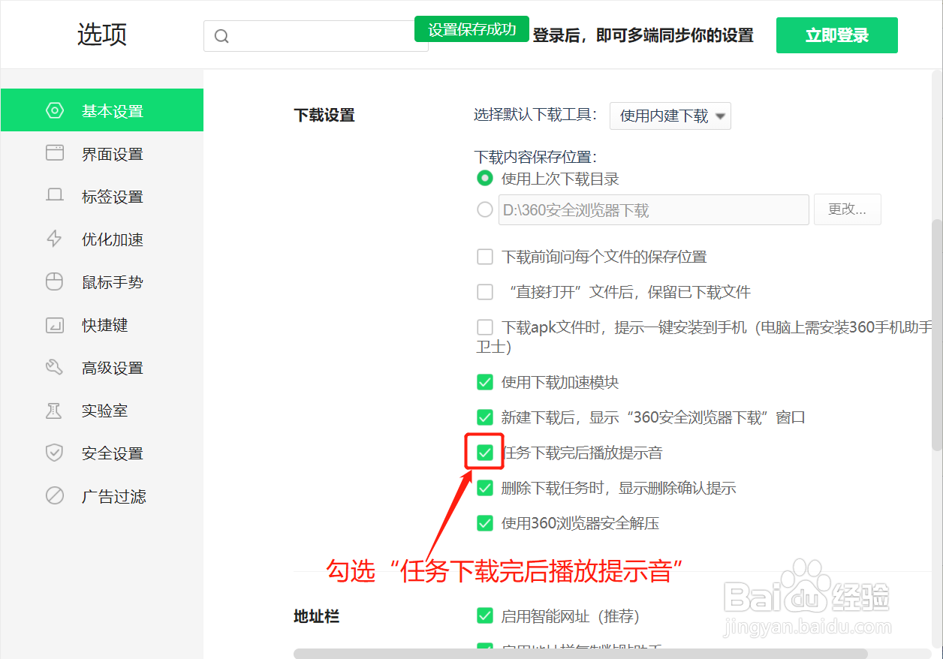Click the 优化加速 lightning icon
943x659 pixels.
click(55, 239)
